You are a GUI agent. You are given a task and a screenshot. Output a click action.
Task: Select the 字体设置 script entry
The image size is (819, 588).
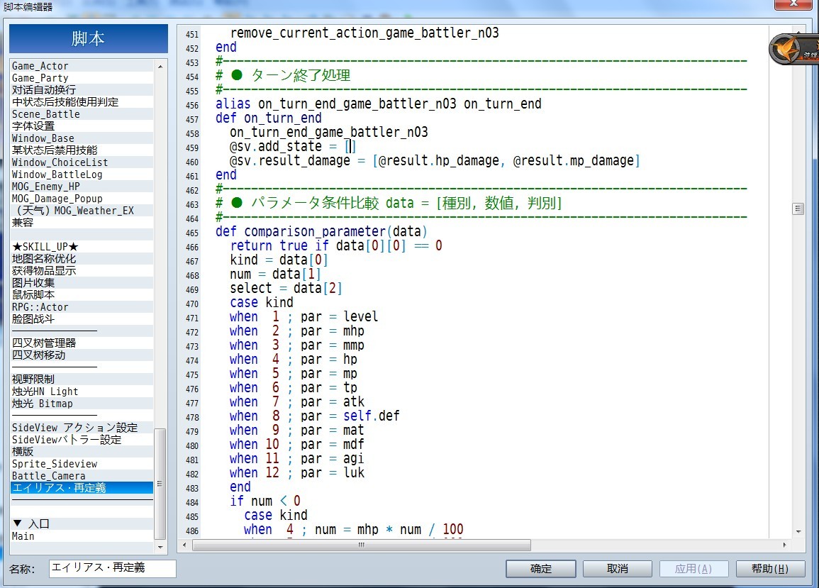[82, 126]
